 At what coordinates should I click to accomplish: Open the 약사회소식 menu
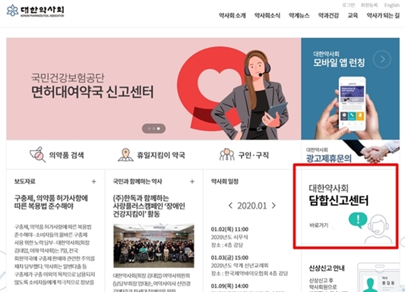267,15
